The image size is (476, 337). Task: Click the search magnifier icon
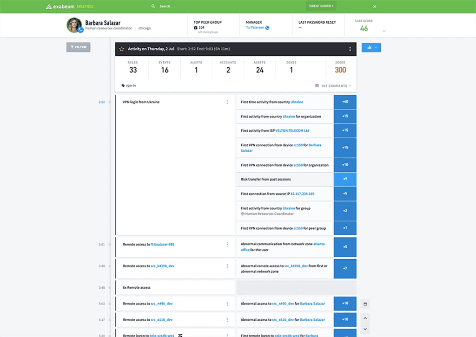pyautogui.click(x=153, y=6)
